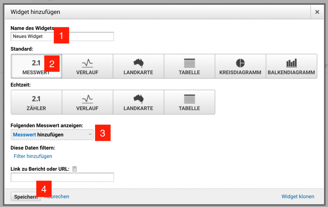Close the Widget hinzufügen dialog
This screenshot has height=207, width=328.
[317, 12]
